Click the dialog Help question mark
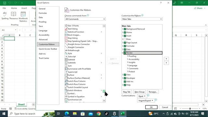Viewport: 208px width, 117px height. pyautogui.click(x=161, y=3)
